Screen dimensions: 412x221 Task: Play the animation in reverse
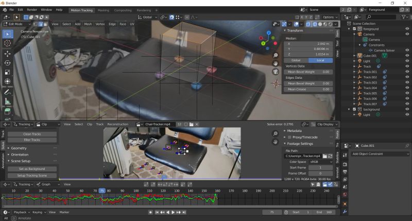coord(168,212)
